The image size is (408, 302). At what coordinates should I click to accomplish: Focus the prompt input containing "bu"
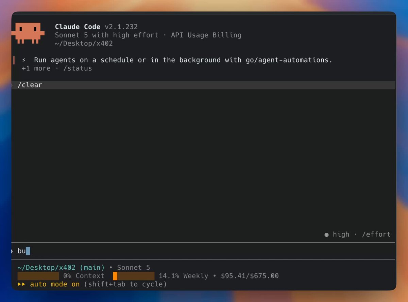click(x=203, y=251)
